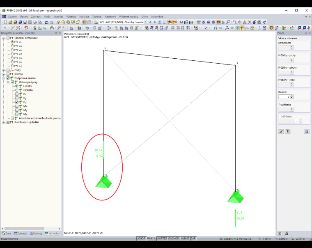Toggle the Globální deformace checkbox
The image size is (312, 248).
pos(8,38)
